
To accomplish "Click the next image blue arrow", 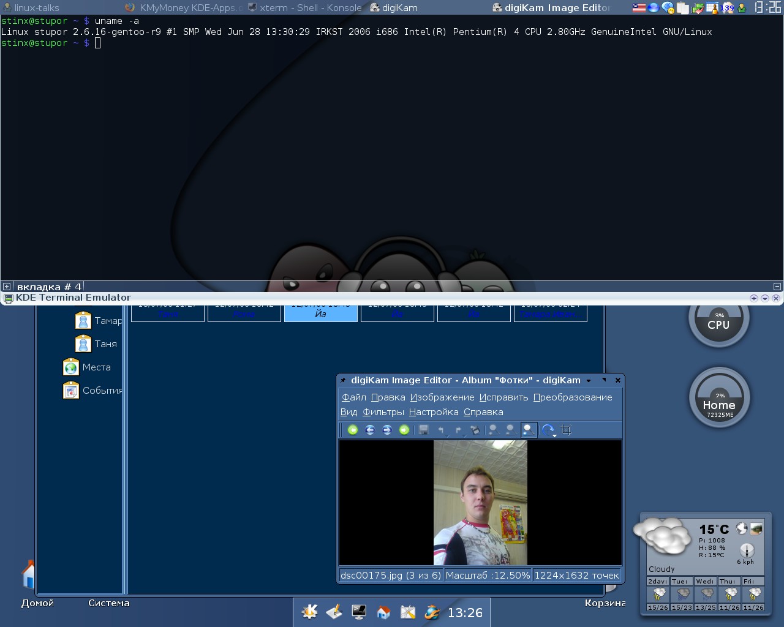I will (387, 430).
